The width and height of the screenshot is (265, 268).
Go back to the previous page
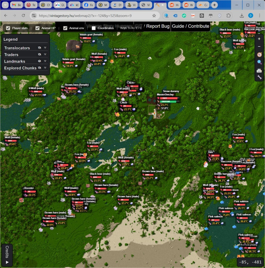coord(6,16)
